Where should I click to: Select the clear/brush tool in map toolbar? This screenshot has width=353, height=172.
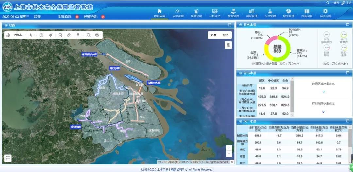click(51, 35)
